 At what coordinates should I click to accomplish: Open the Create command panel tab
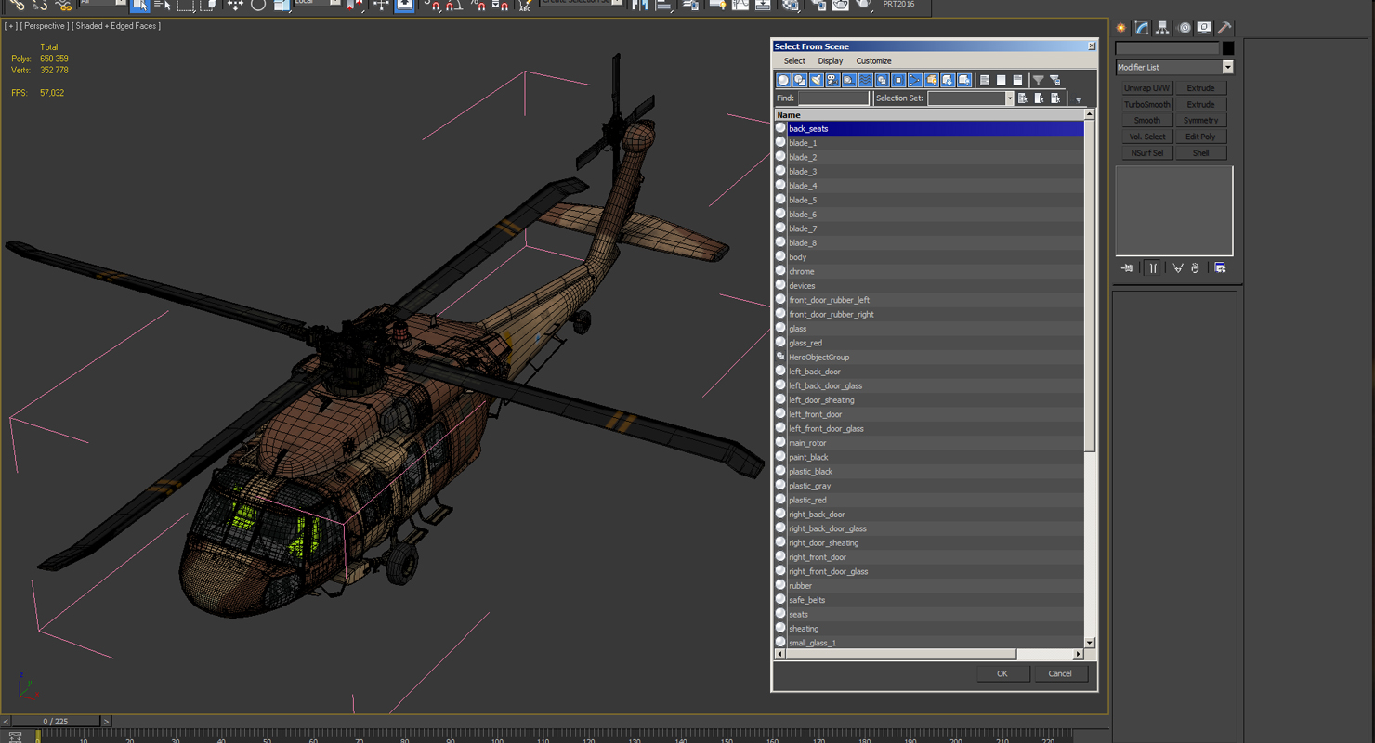1121,28
